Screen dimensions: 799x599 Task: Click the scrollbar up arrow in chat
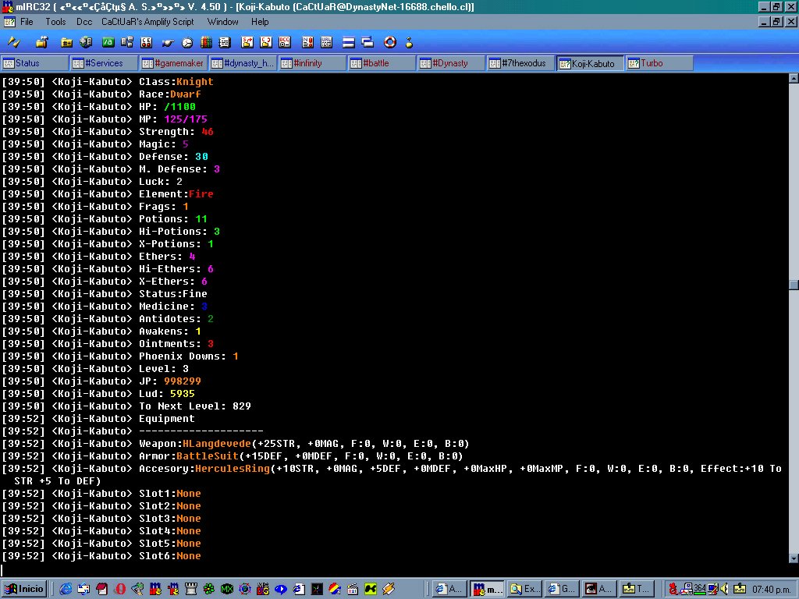(793, 78)
